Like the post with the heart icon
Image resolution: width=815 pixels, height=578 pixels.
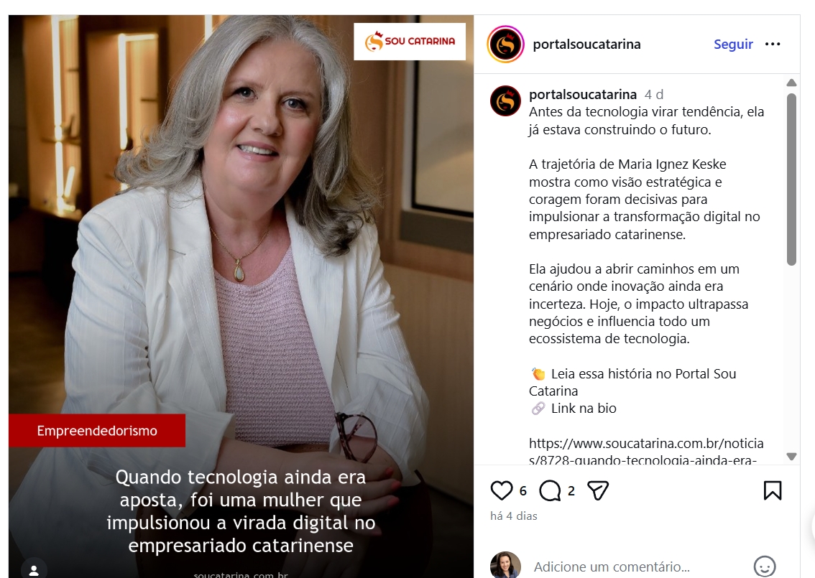coord(502,490)
